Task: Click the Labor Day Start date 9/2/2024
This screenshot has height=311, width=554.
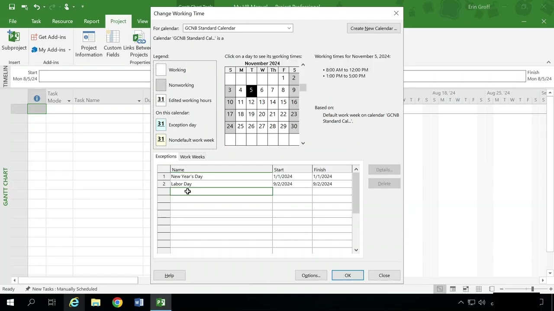Action: tap(292, 184)
